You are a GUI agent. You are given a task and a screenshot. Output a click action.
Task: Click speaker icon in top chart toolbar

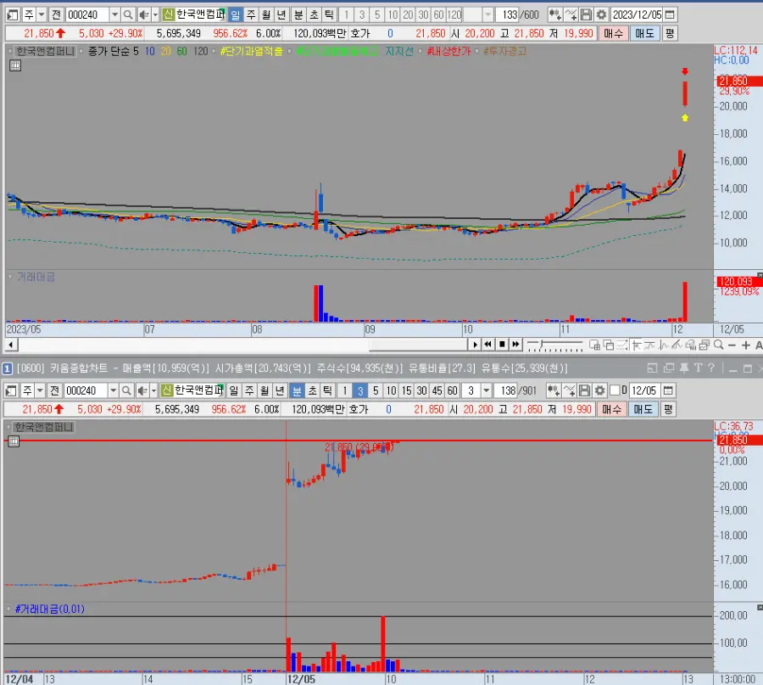point(143,14)
